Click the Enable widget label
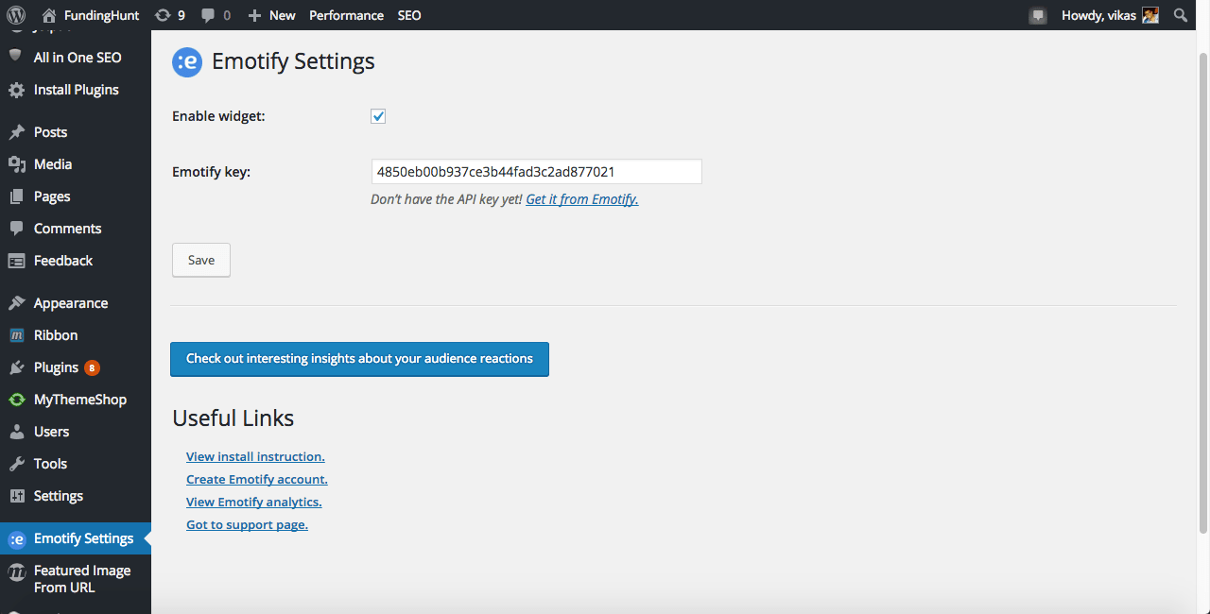Viewport: 1210px width, 614px height. pos(218,116)
